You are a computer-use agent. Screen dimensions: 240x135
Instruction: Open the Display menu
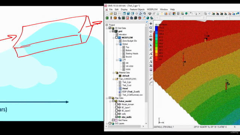124,9
